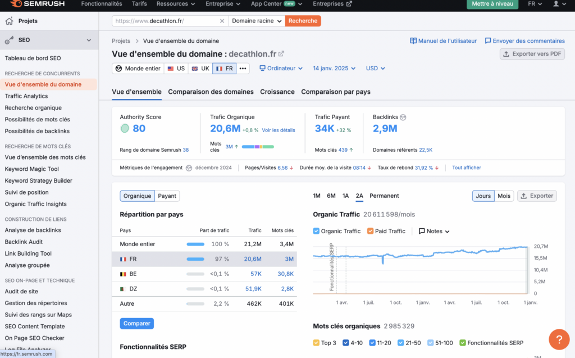Toggle the 21-50 positions checkbox
This screenshot has height=358, width=575.
pos(401,343)
